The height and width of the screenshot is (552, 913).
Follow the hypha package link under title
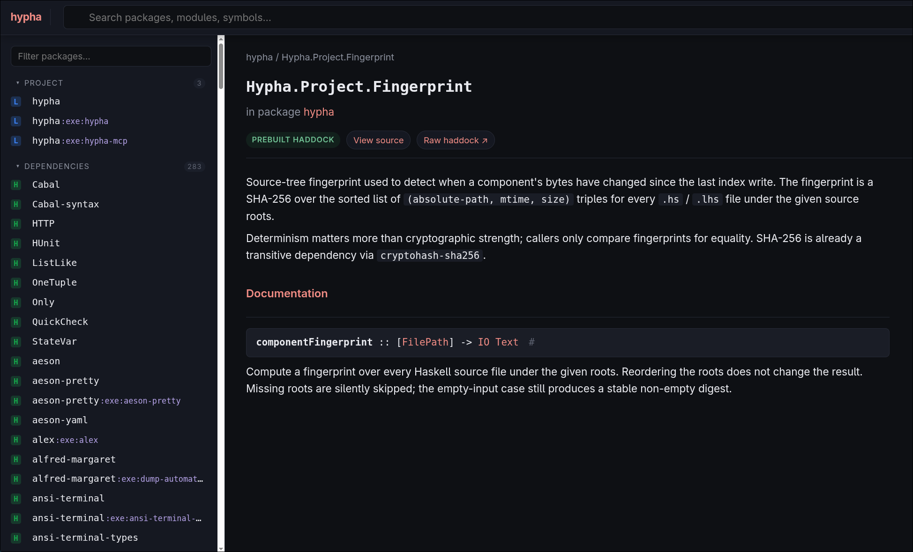[319, 112]
